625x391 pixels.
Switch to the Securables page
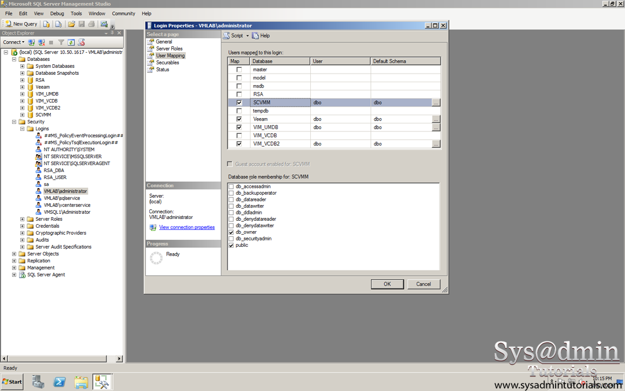pyautogui.click(x=167, y=63)
